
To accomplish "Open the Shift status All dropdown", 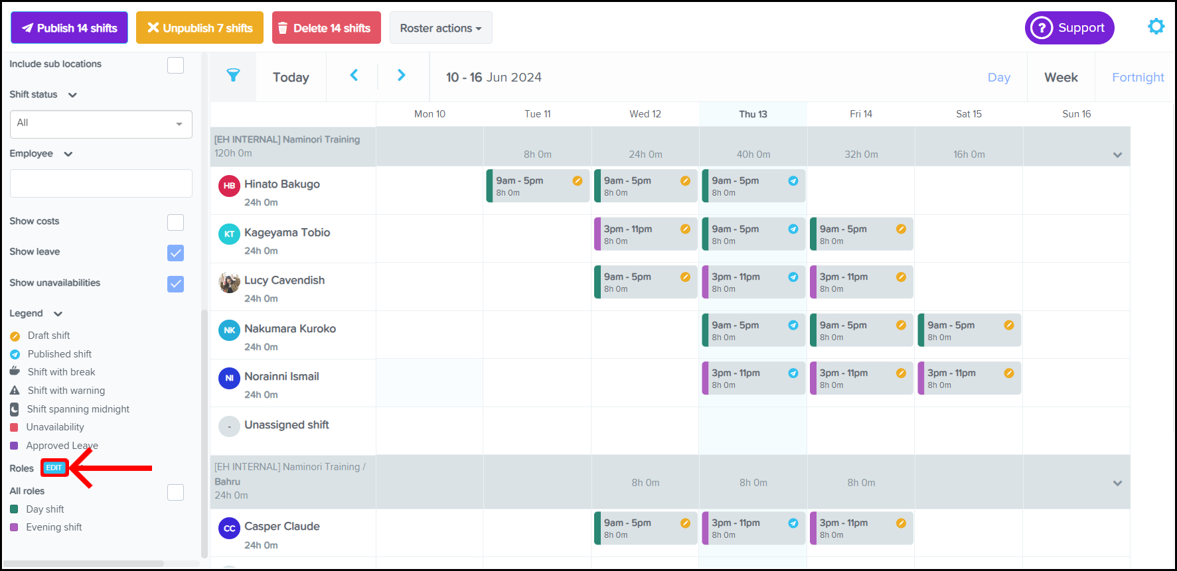I will 101,124.
